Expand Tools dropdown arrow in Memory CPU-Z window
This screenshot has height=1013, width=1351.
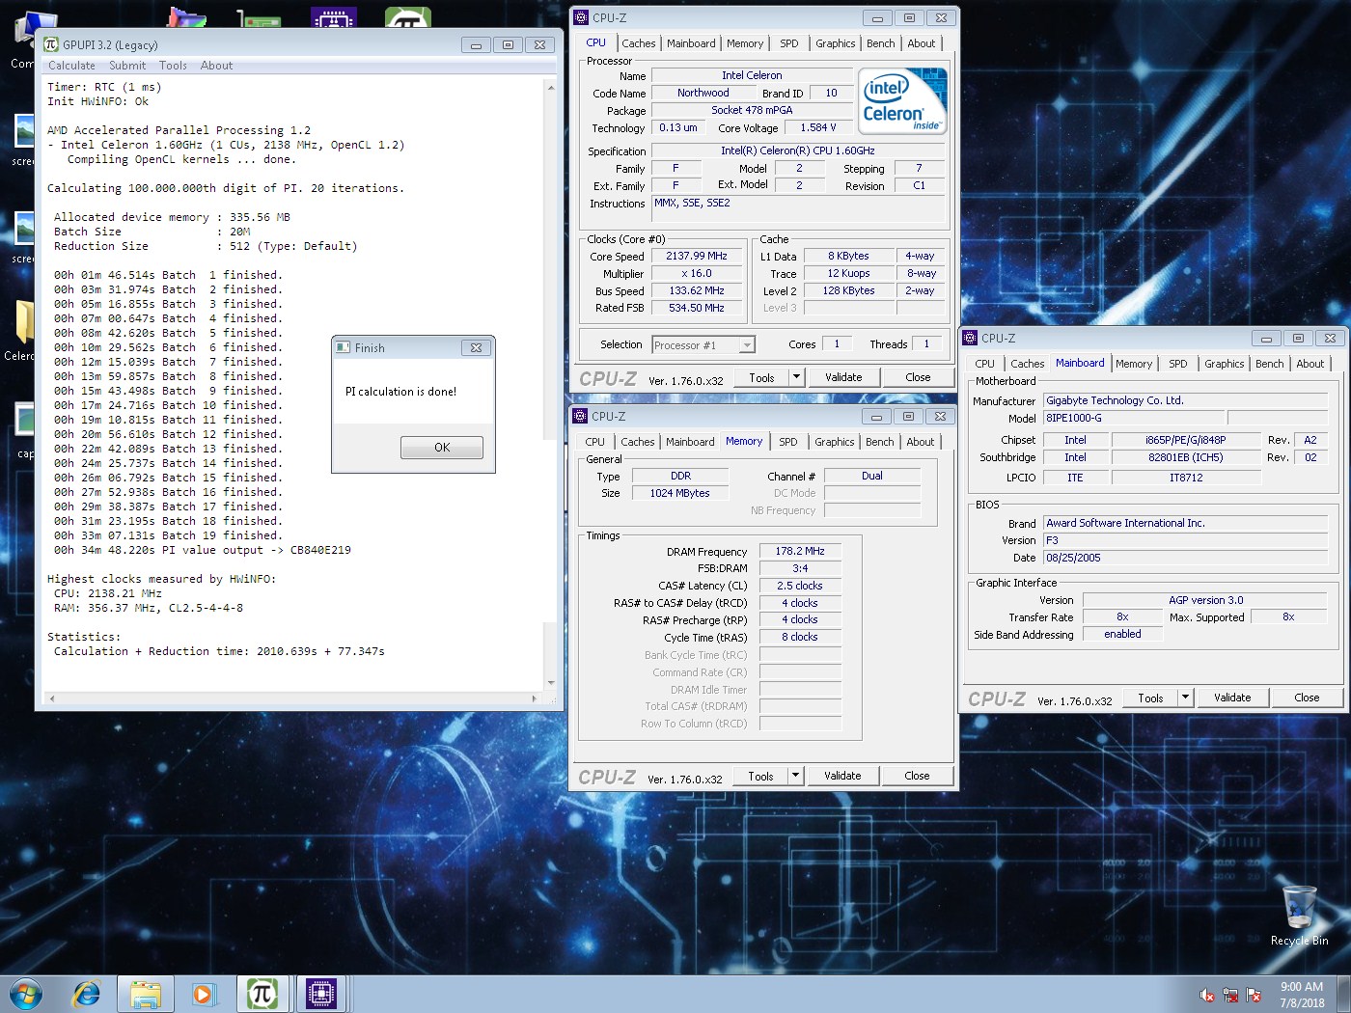tap(796, 776)
